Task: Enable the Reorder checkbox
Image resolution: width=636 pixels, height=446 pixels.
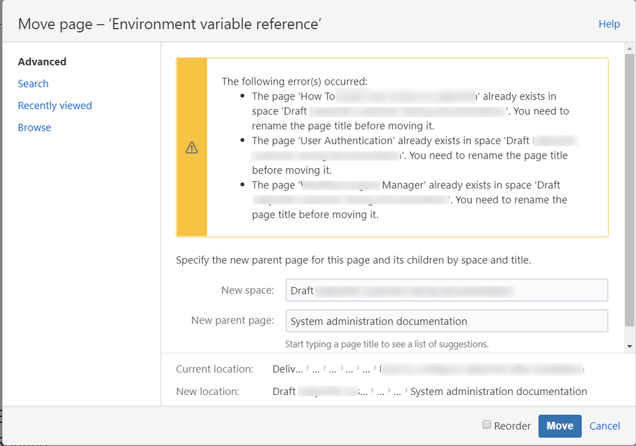Action: pos(486,424)
